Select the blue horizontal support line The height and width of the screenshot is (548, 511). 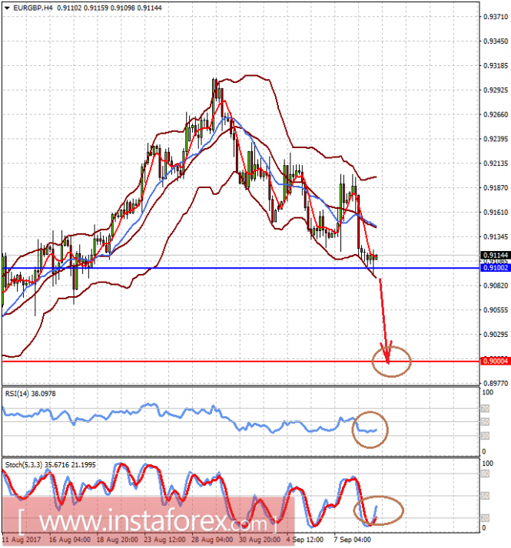[241, 268]
